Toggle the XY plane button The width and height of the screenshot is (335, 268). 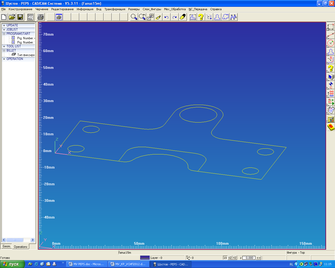[x=225, y=258]
